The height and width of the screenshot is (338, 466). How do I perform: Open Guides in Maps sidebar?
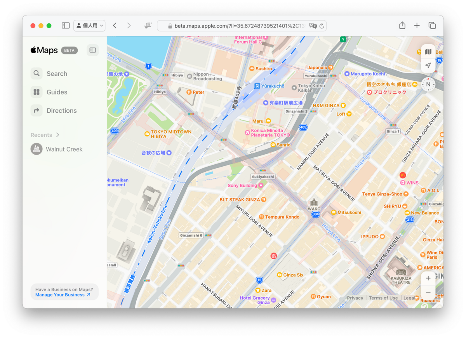coord(49,92)
